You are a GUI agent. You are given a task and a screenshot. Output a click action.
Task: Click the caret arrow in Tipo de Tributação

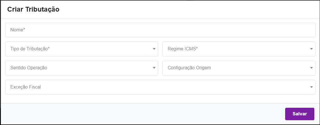pos(154,49)
